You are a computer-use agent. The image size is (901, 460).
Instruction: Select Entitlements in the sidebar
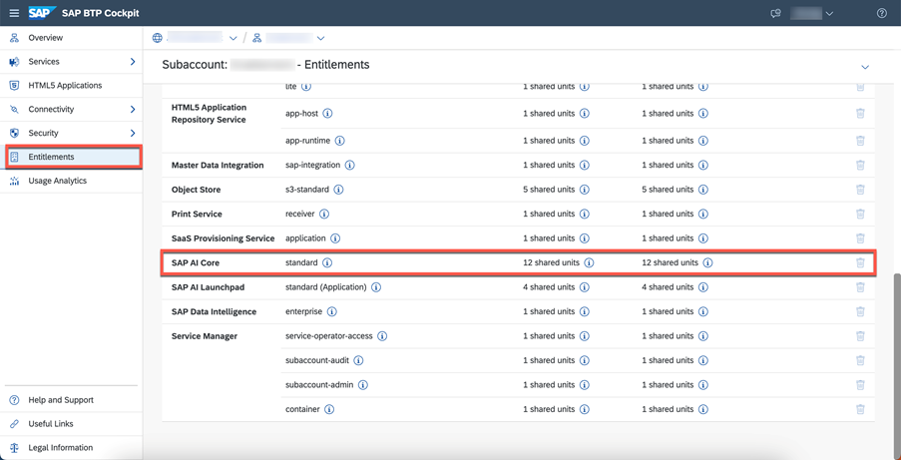(x=73, y=157)
